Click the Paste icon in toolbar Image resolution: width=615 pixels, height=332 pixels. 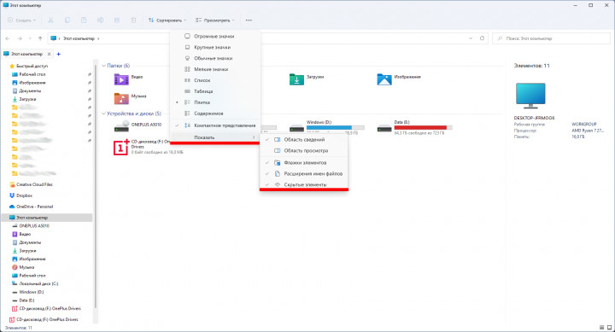84,20
